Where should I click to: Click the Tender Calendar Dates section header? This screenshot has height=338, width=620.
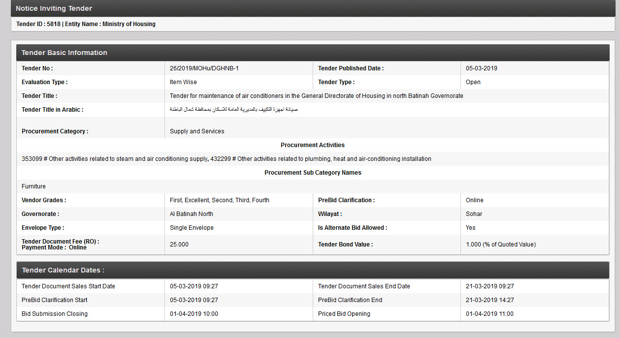pos(63,270)
